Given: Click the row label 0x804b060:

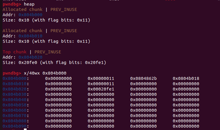Looking at the screenshot, I should pyautogui.click(x=16, y=110).
